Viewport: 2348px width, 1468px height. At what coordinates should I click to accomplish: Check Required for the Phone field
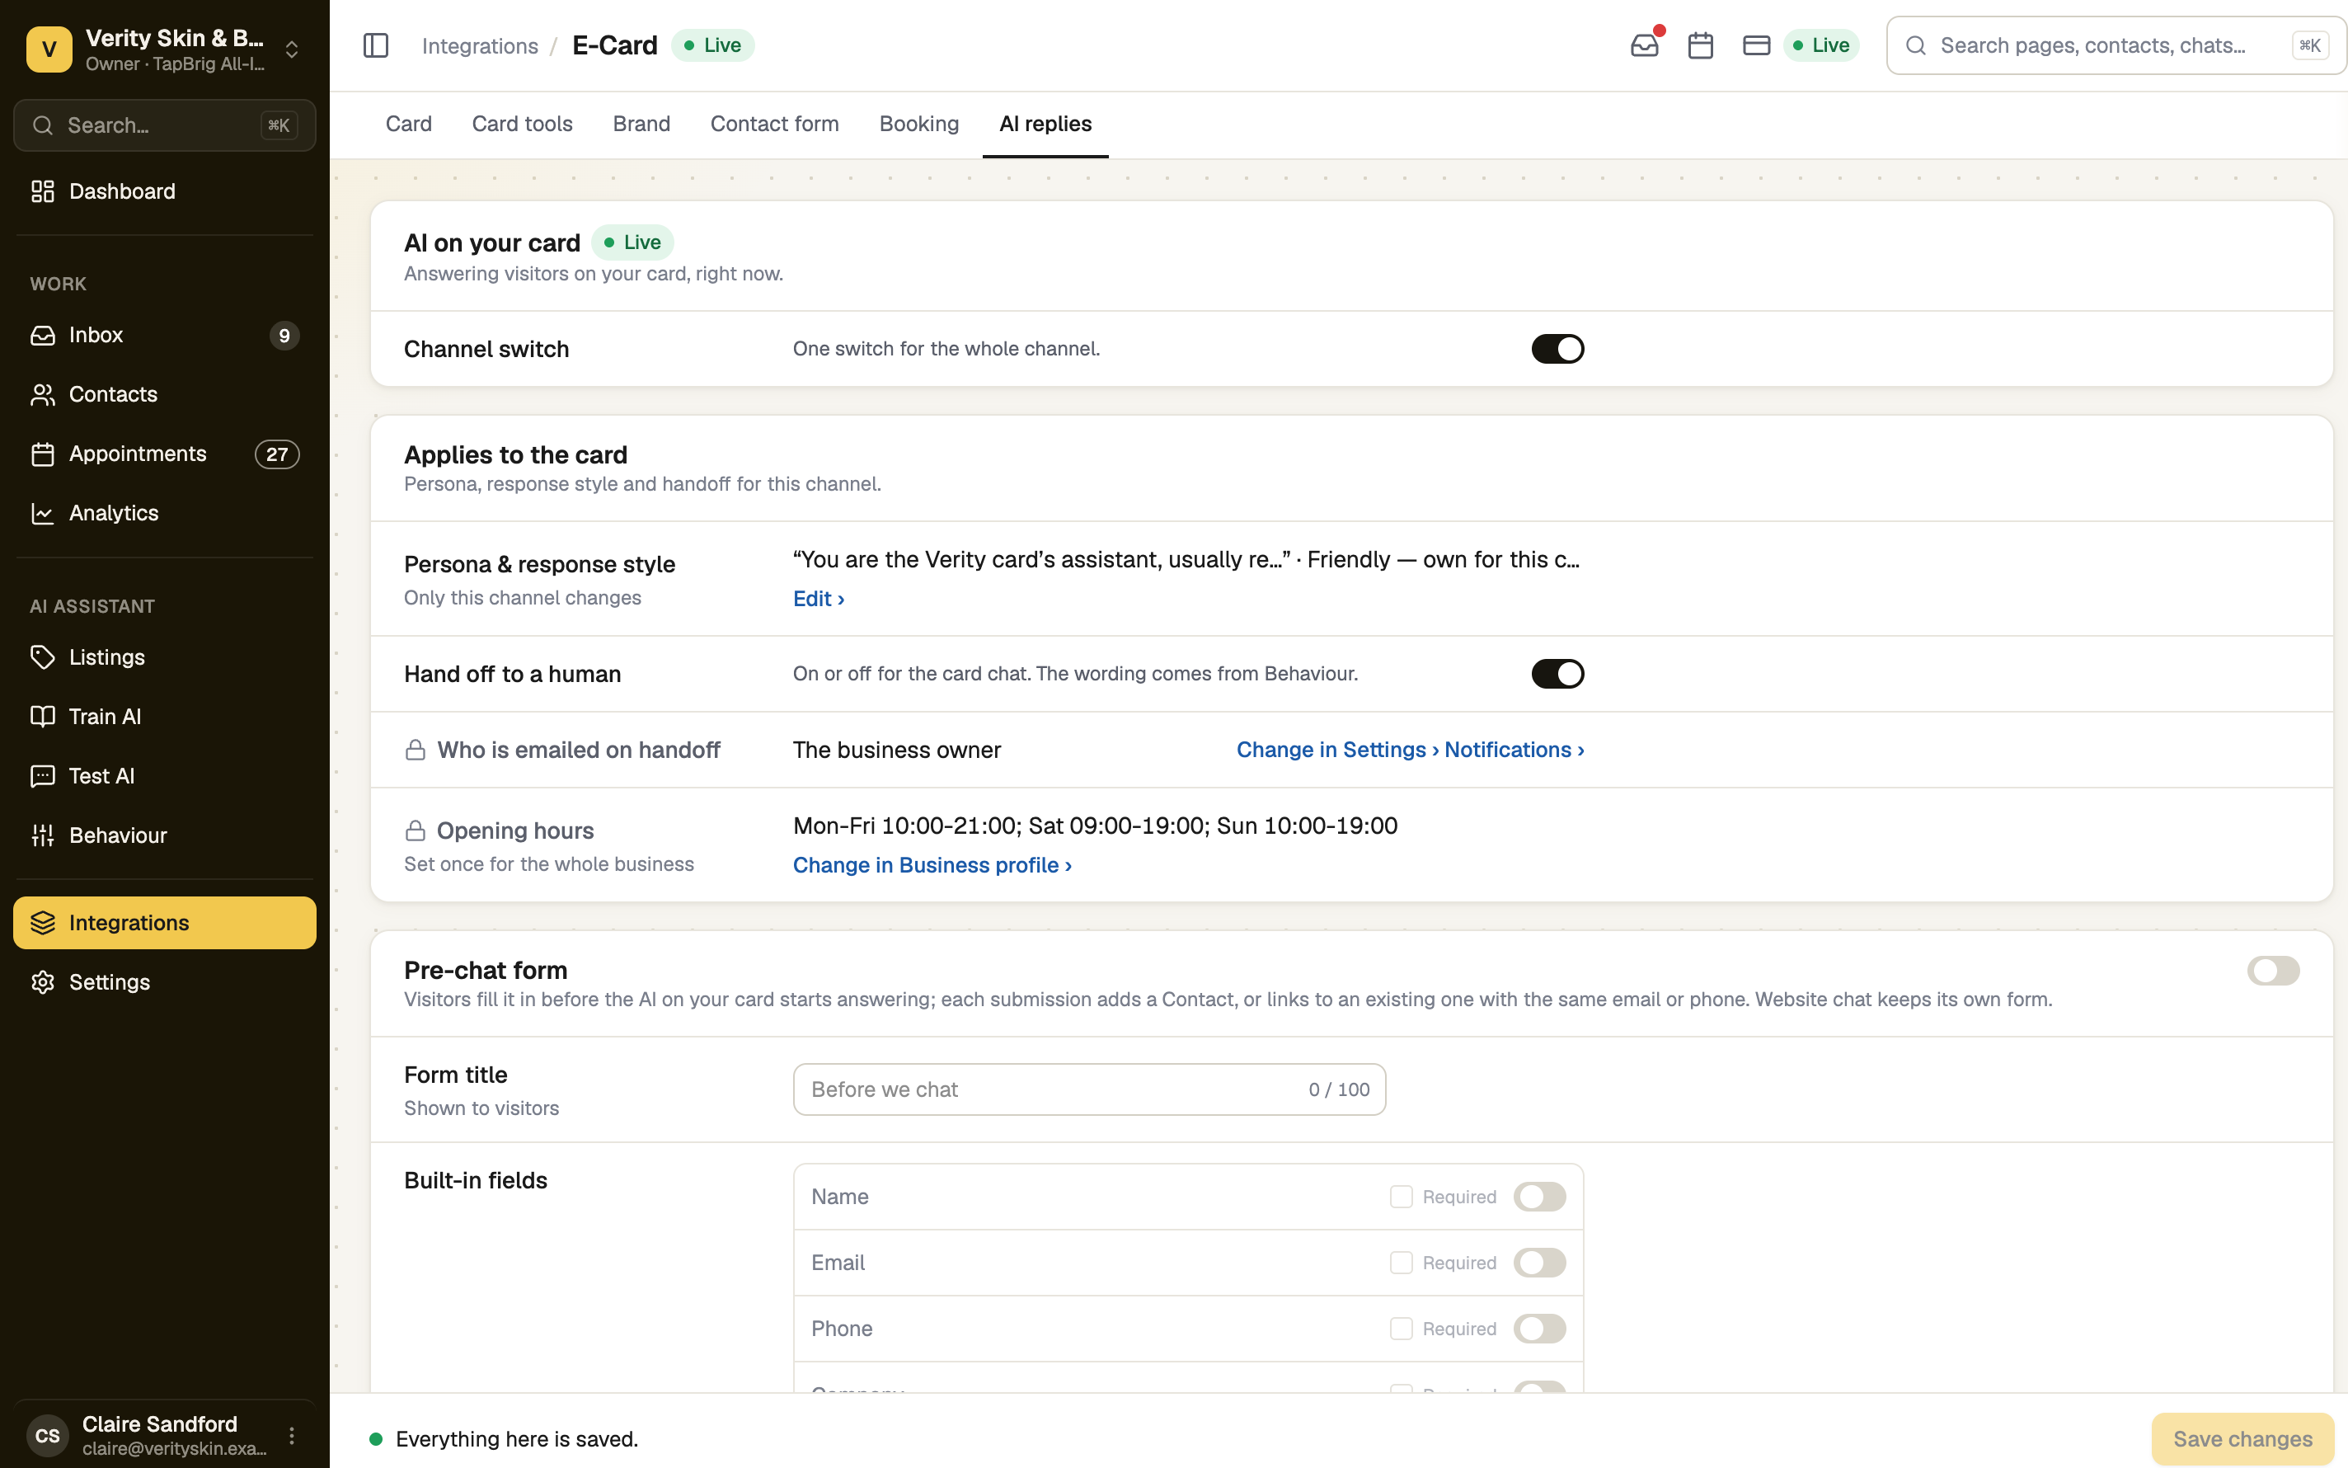(x=1401, y=1329)
